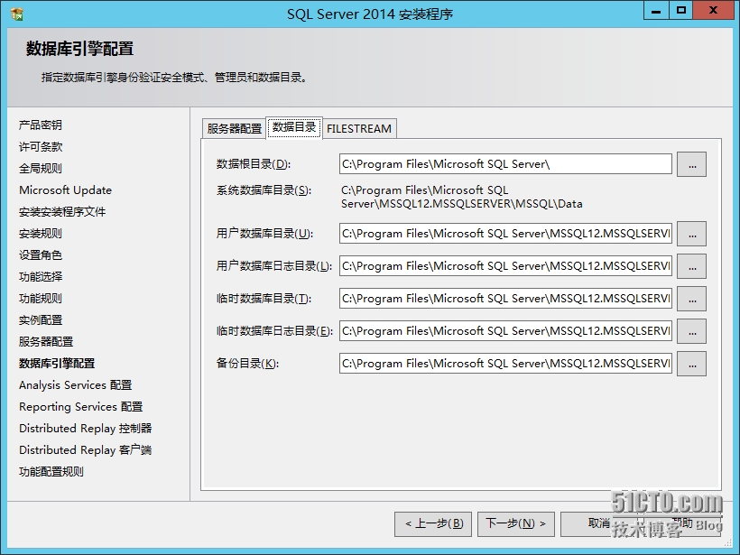
Task: Click the 用户数据库目录(U) path field
Action: pyautogui.click(x=505, y=234)
